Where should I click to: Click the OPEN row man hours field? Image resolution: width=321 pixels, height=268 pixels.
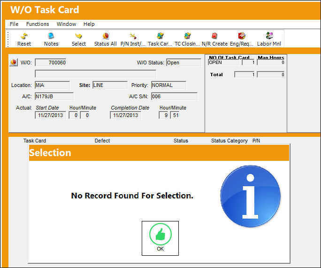271,63
